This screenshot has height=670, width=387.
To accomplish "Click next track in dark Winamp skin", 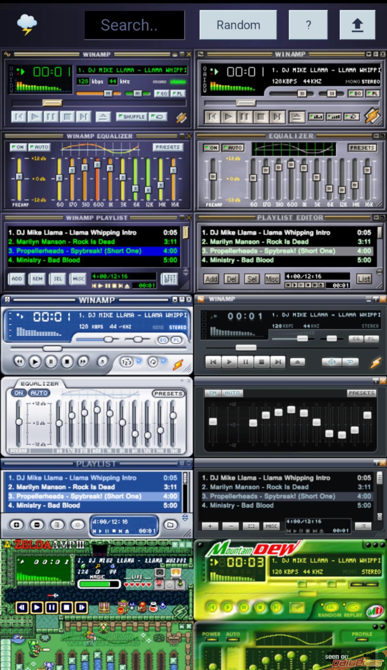I will pos(278,362).
